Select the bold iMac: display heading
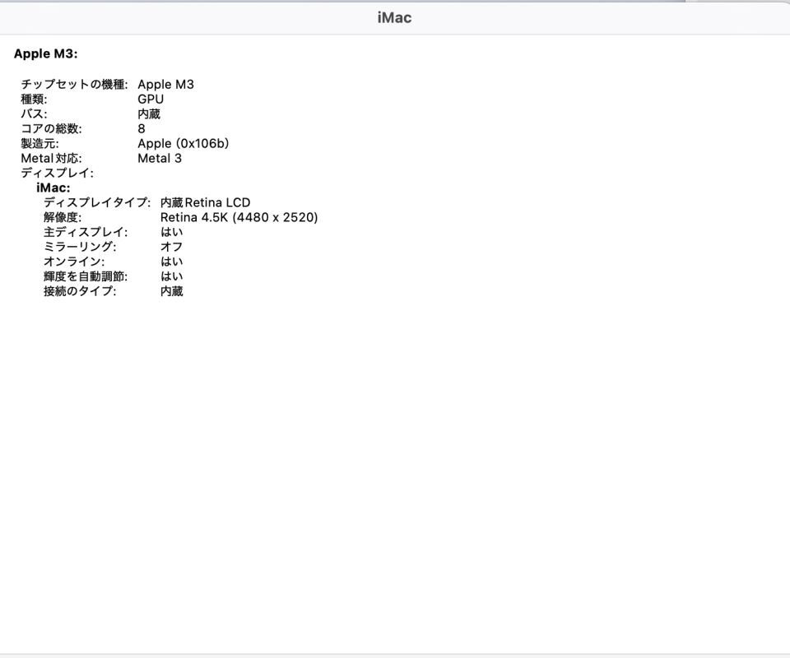790x658 pixels. point(53,188)
